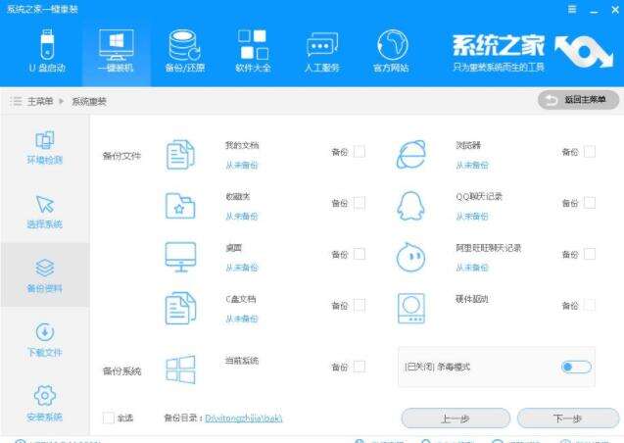Screen dimensions: 624x443
Task: Click the 主菜单 breadcrumb item
Action: click(x=40, y=101)
